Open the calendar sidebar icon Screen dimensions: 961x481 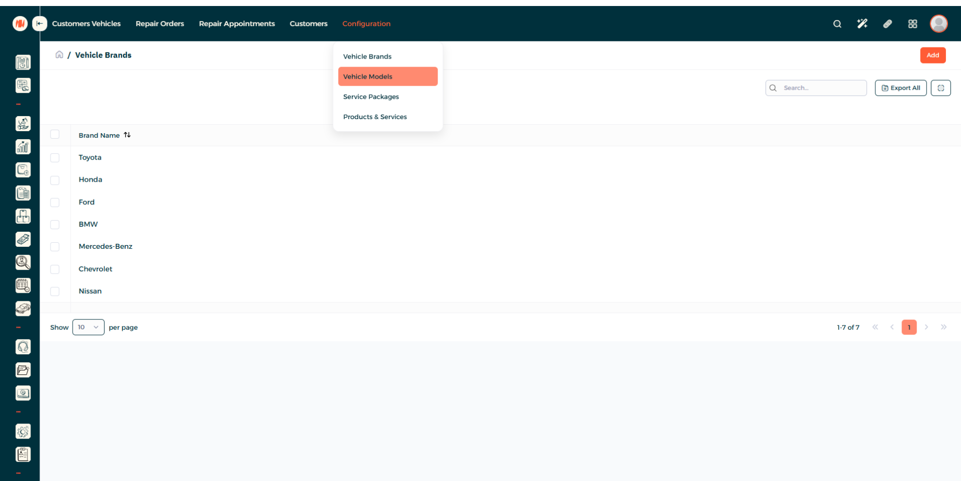coord(23,285)
